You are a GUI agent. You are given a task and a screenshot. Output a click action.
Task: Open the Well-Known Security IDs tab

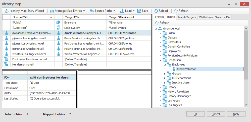215,17
